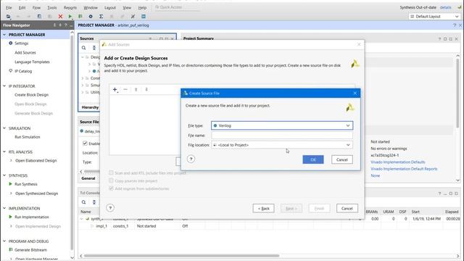Screen dimensions: 464x261
Task: Click into the File name input field
Action: [282, 136]
